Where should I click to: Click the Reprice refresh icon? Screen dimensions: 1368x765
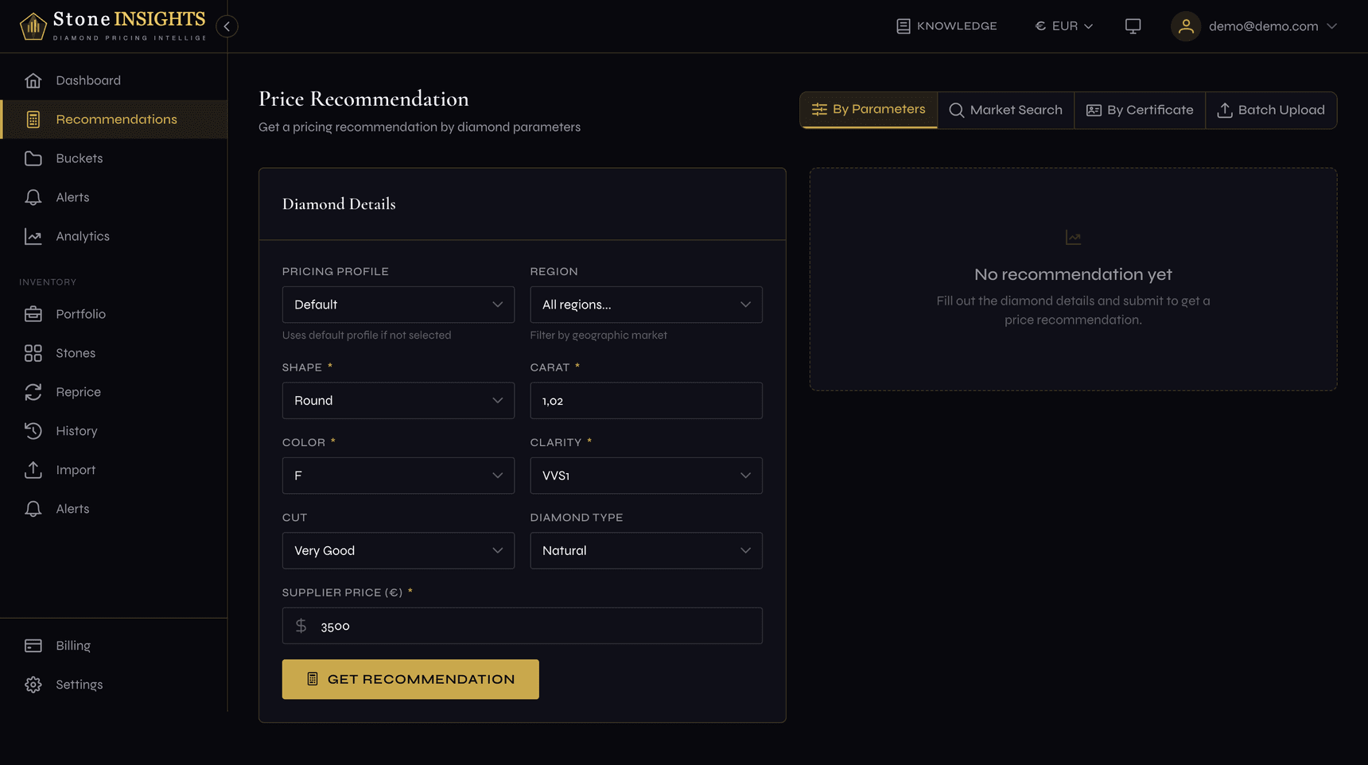pyautogui.click(x=33, y=392)
